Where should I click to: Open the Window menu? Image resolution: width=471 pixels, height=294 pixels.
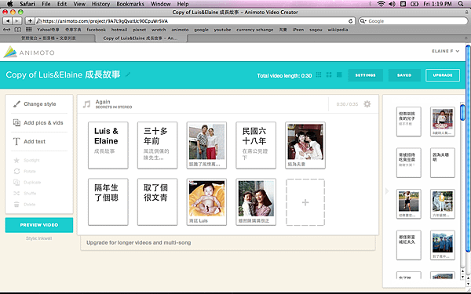coord(161,4)
